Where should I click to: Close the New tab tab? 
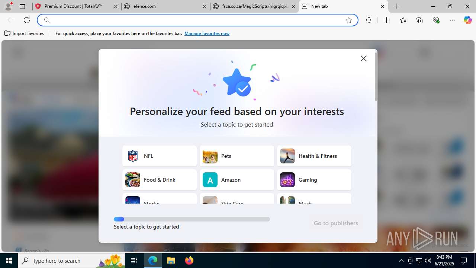tap(382, 6)
